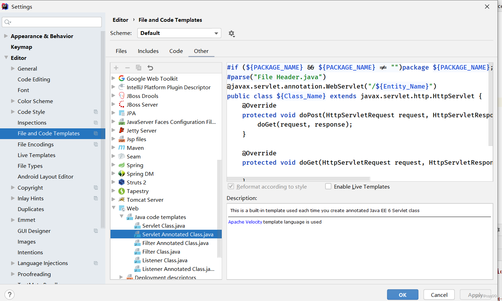Toggle Reformat according to style checkbox
The image size is (502, 301).
click(x=231, y=186)
